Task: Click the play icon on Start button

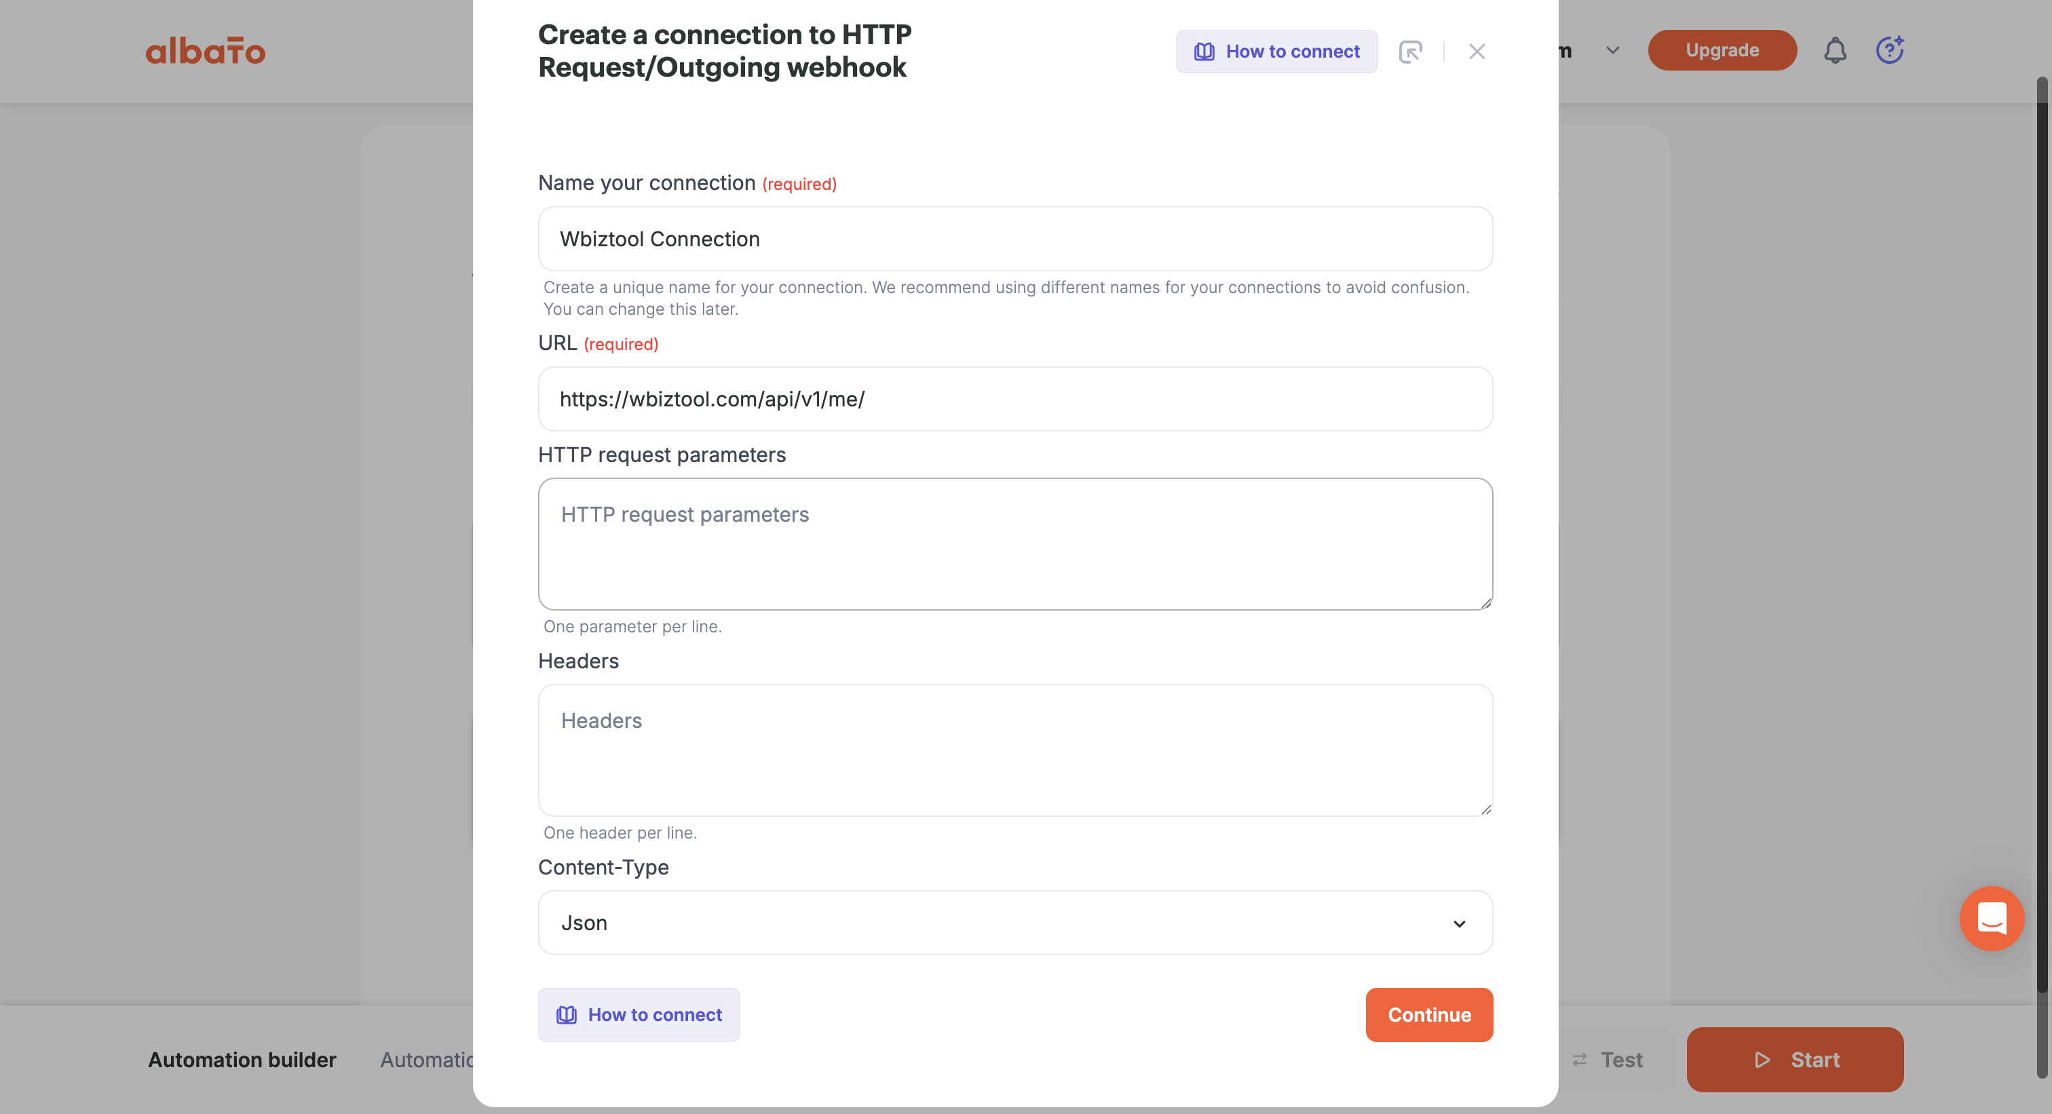Action: coord(1762,1060)
